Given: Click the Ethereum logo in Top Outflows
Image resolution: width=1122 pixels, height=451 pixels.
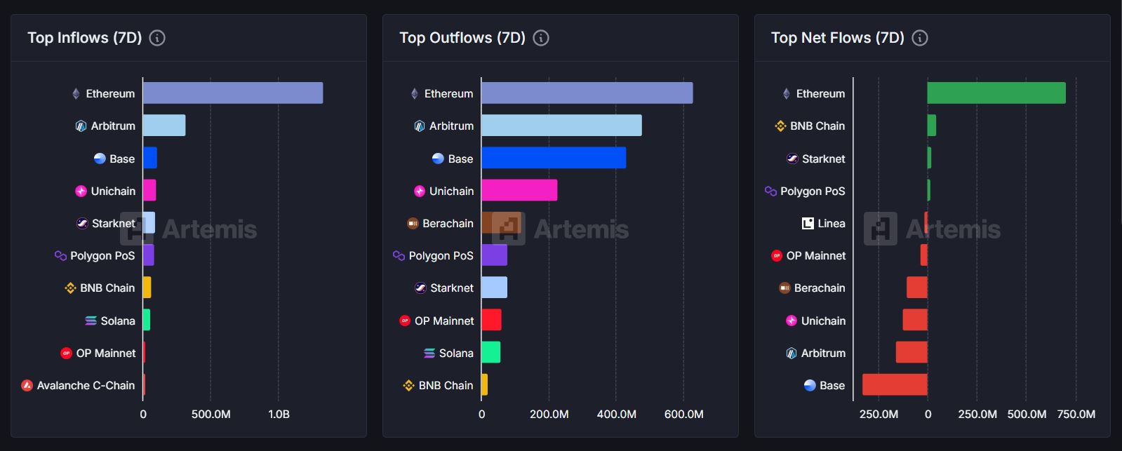Looking at the screenshot, I should 414,93.
